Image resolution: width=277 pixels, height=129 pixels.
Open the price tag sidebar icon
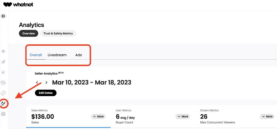(3, 51)
